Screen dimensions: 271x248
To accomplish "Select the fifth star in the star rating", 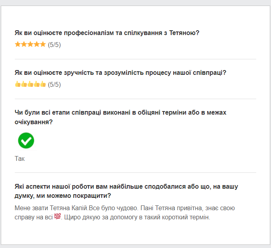I will [x=43, y=44].
